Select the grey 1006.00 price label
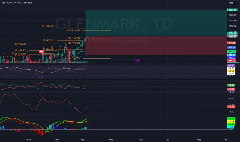 (232, 36)
